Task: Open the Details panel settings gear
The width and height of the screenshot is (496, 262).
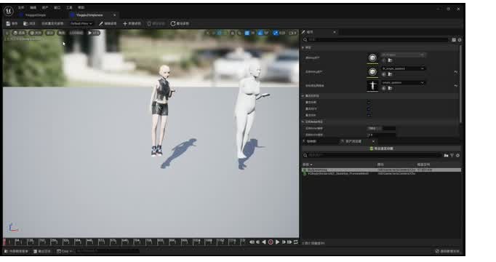Action: click(x=460, y=40)
